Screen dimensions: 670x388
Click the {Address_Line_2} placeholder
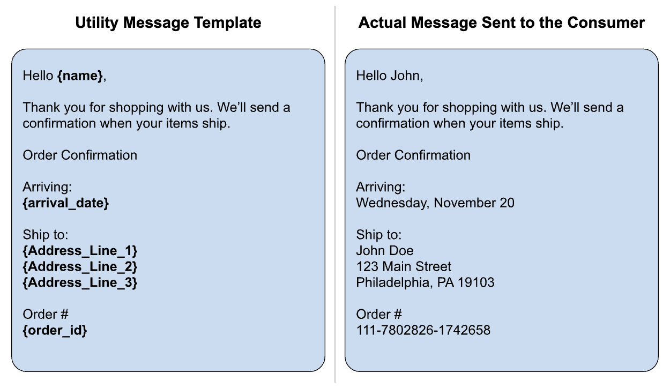pyautogui.click(x=80, y=266)
